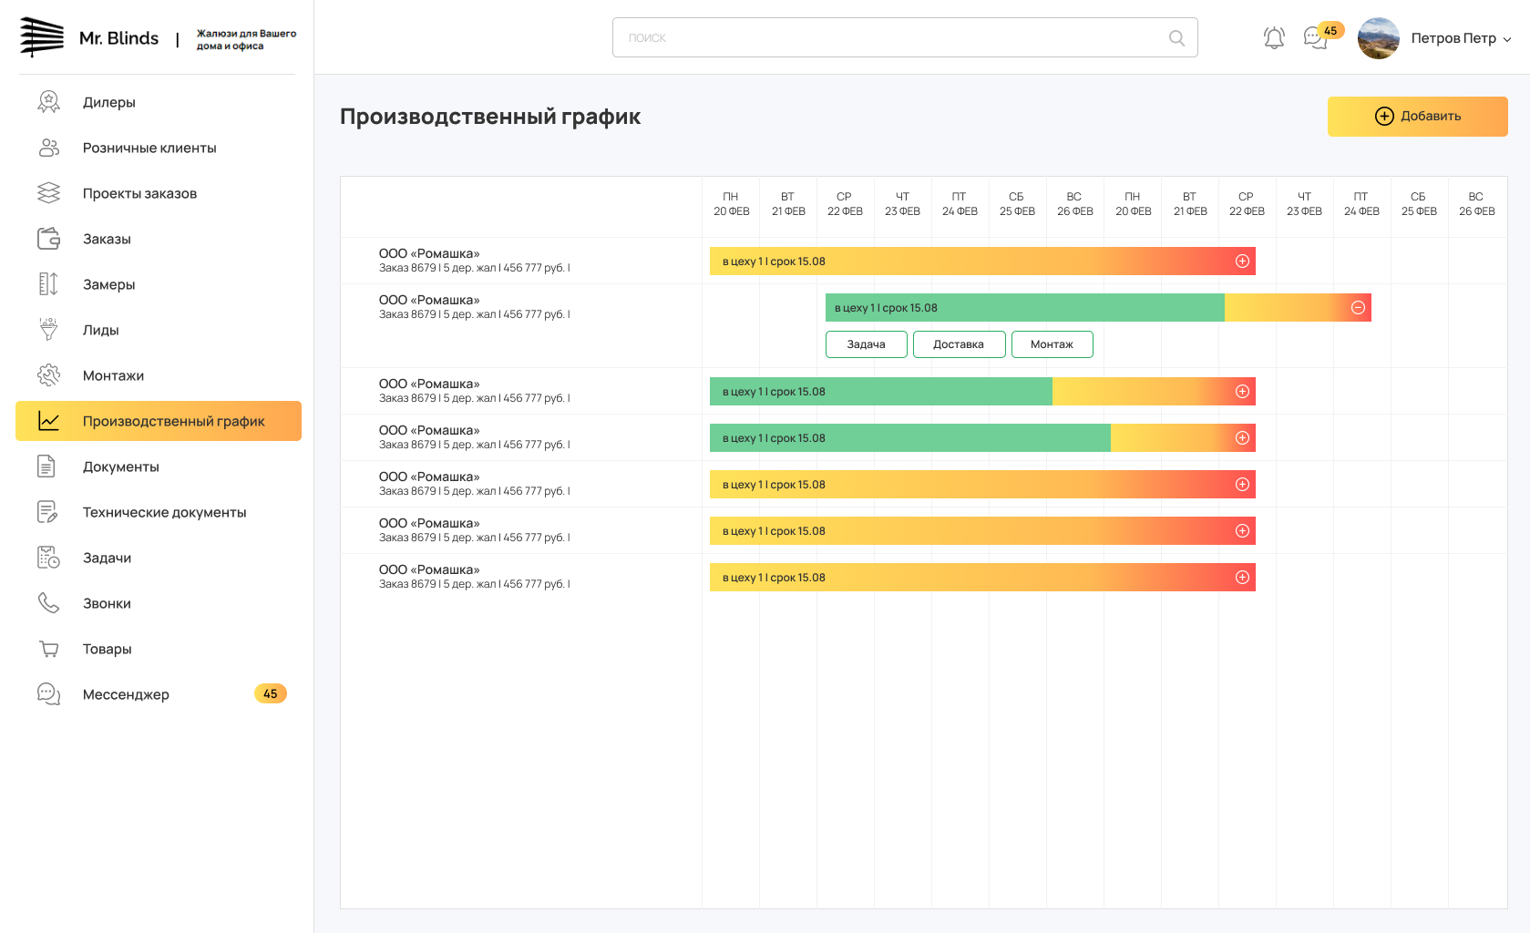Open the Технические документы icon
This screenshot has width=1530, height=933.
coord(47,512)
